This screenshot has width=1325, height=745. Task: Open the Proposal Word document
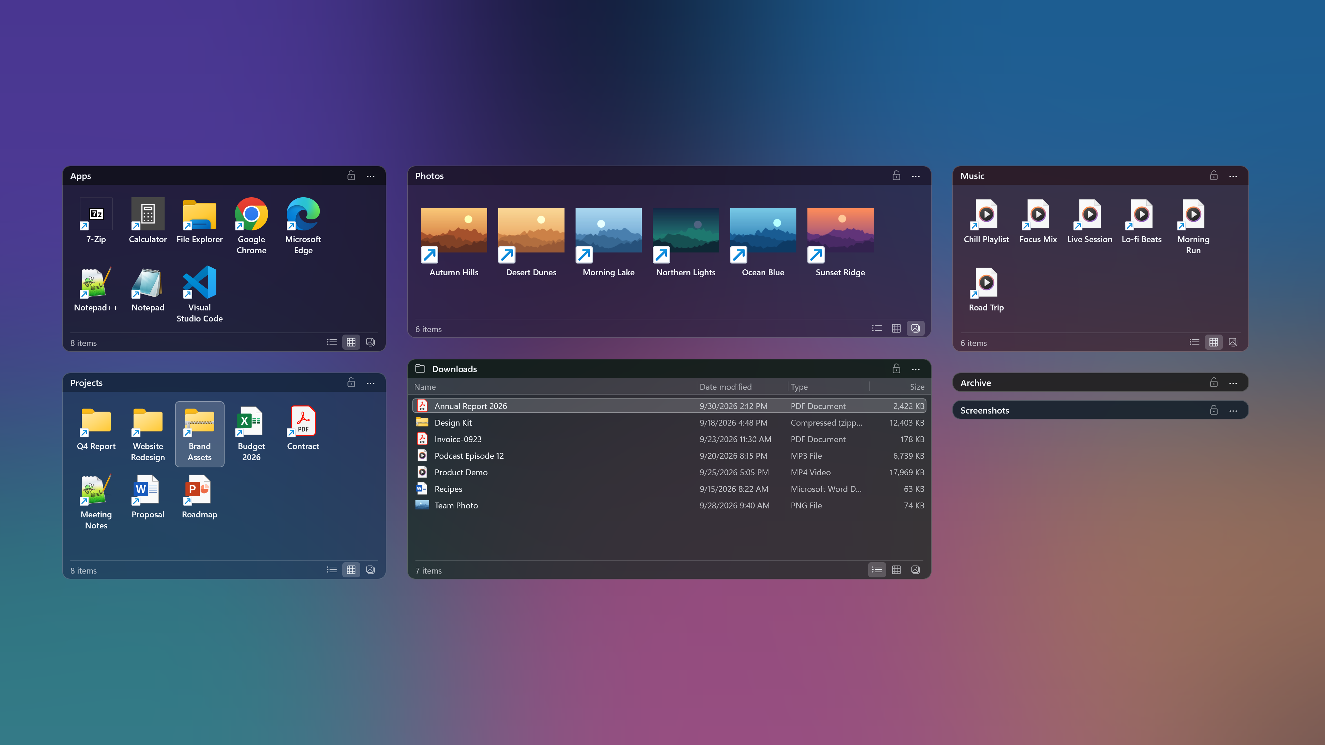pos(148,497)
